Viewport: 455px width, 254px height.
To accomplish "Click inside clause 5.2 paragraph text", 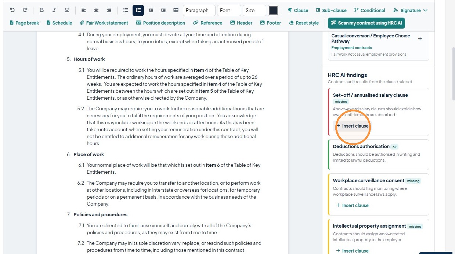I will tap(175, 126).
